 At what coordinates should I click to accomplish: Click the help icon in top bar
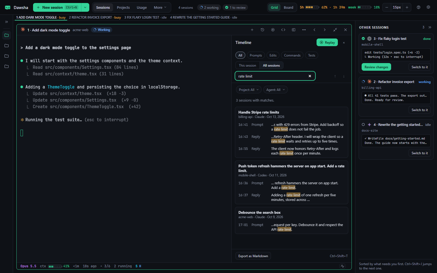(418, 7)
